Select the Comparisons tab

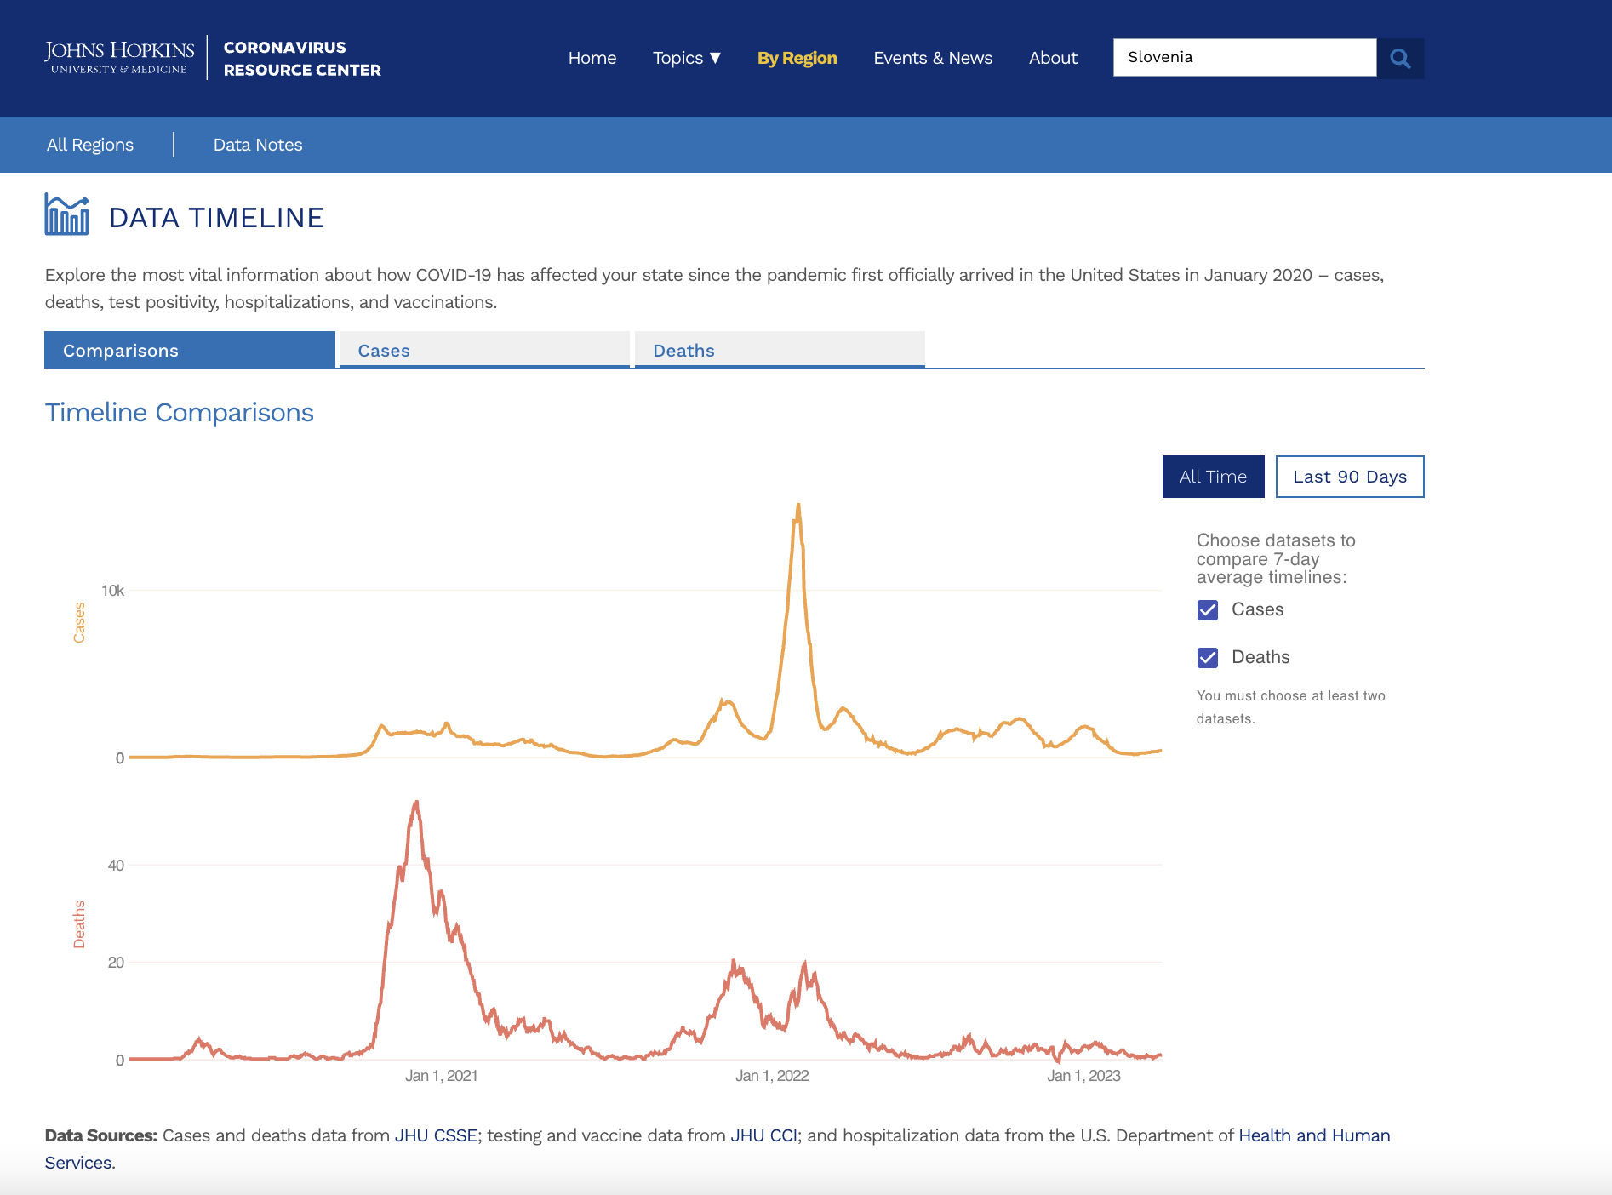click(189, 350)
